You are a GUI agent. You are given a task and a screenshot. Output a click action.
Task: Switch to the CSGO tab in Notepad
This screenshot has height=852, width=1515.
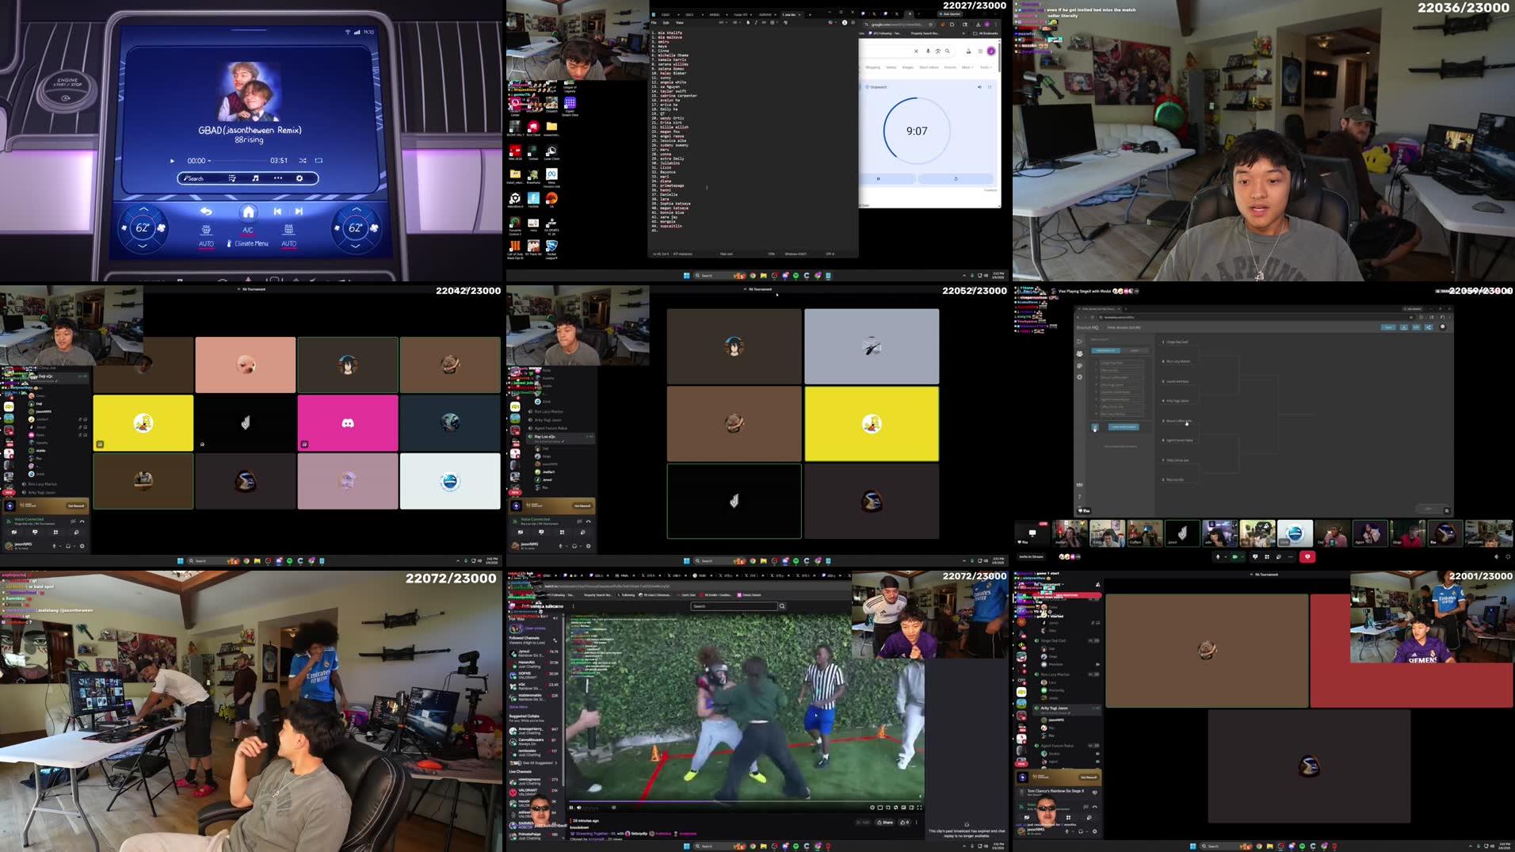665,14
